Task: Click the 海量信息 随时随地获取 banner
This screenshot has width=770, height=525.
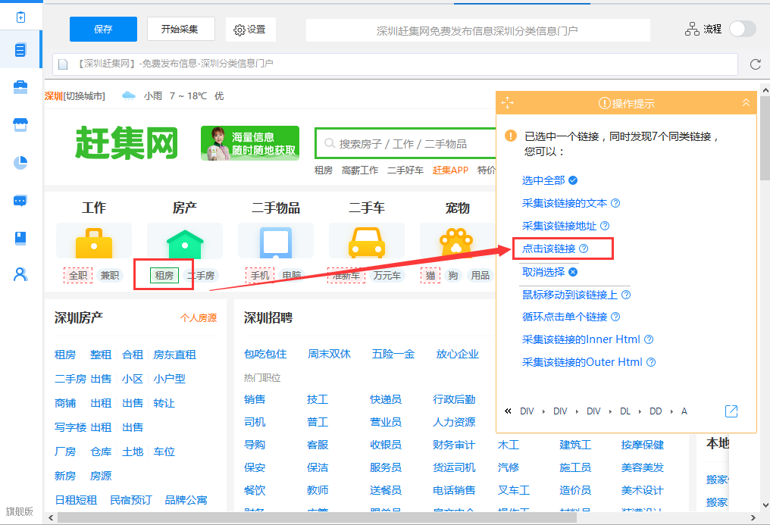Action: click(x=250, y=143)
